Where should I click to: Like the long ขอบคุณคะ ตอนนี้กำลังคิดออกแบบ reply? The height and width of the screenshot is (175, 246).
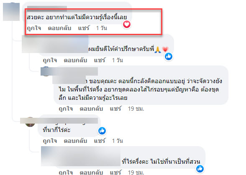point(66,109)
